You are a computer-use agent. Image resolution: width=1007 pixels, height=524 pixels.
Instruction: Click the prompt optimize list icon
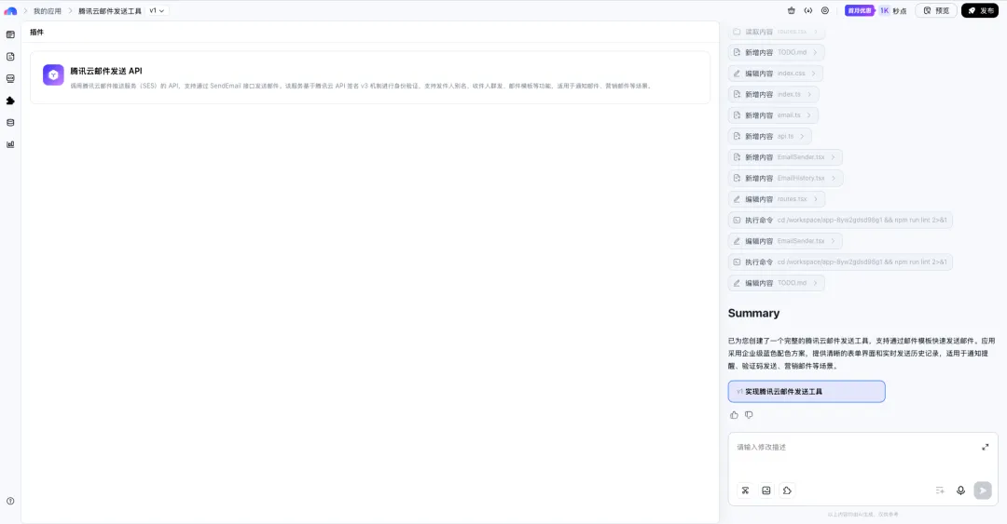coord(940,490)
